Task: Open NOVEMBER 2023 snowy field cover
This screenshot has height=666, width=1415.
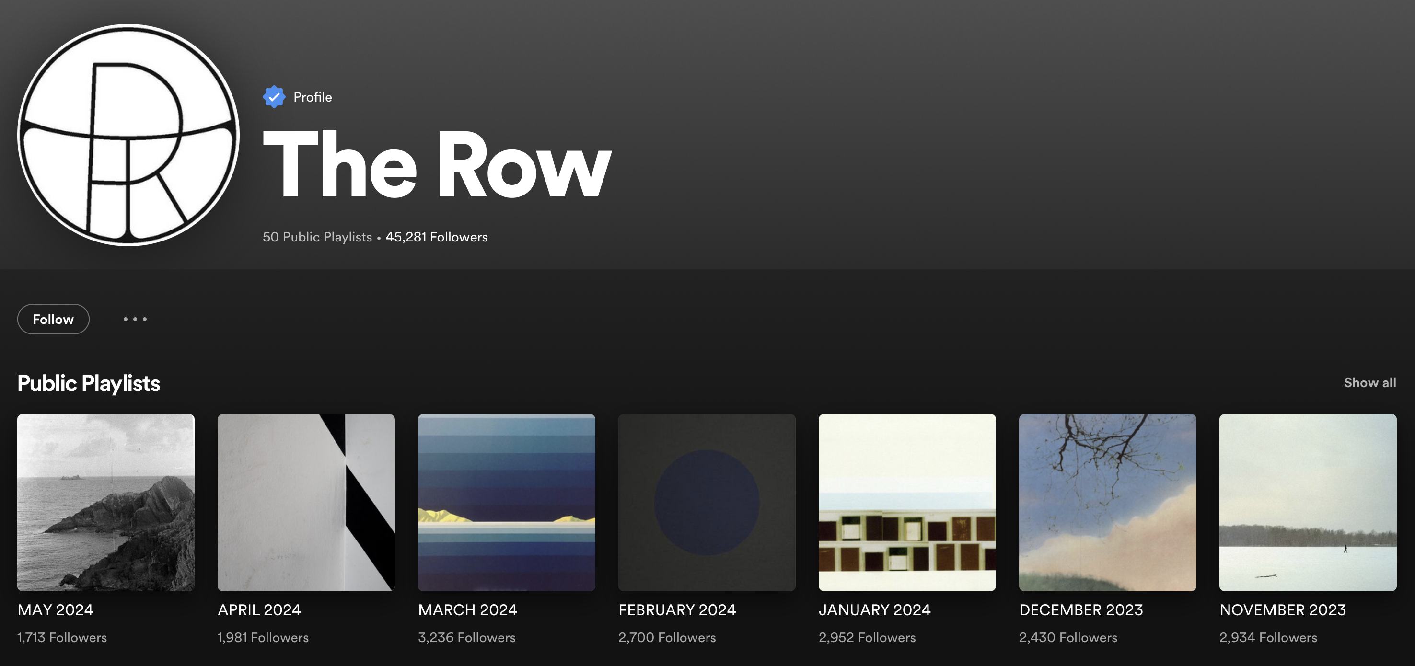Action: pos(1307,503)
